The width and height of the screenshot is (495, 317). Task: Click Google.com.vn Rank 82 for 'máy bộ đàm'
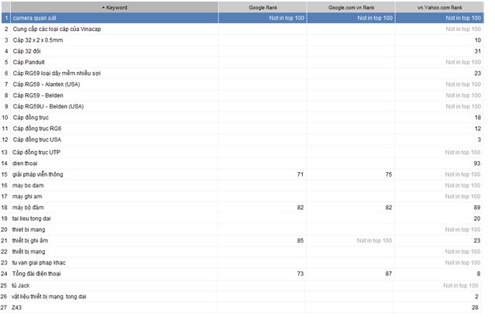click(x=388, y=208)
